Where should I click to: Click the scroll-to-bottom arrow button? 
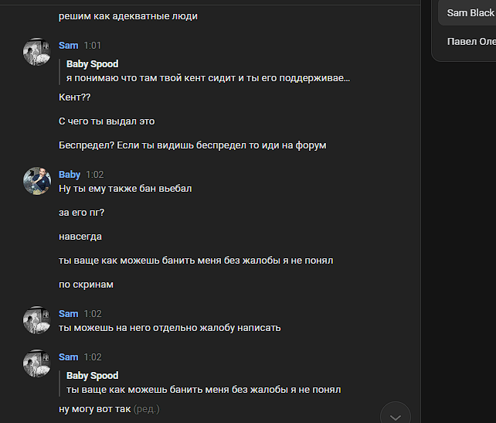pyautogui.click(x=396, y=415)
